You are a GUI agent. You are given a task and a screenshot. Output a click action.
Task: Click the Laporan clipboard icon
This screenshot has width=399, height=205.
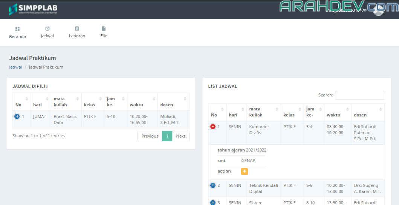[77, 29]
